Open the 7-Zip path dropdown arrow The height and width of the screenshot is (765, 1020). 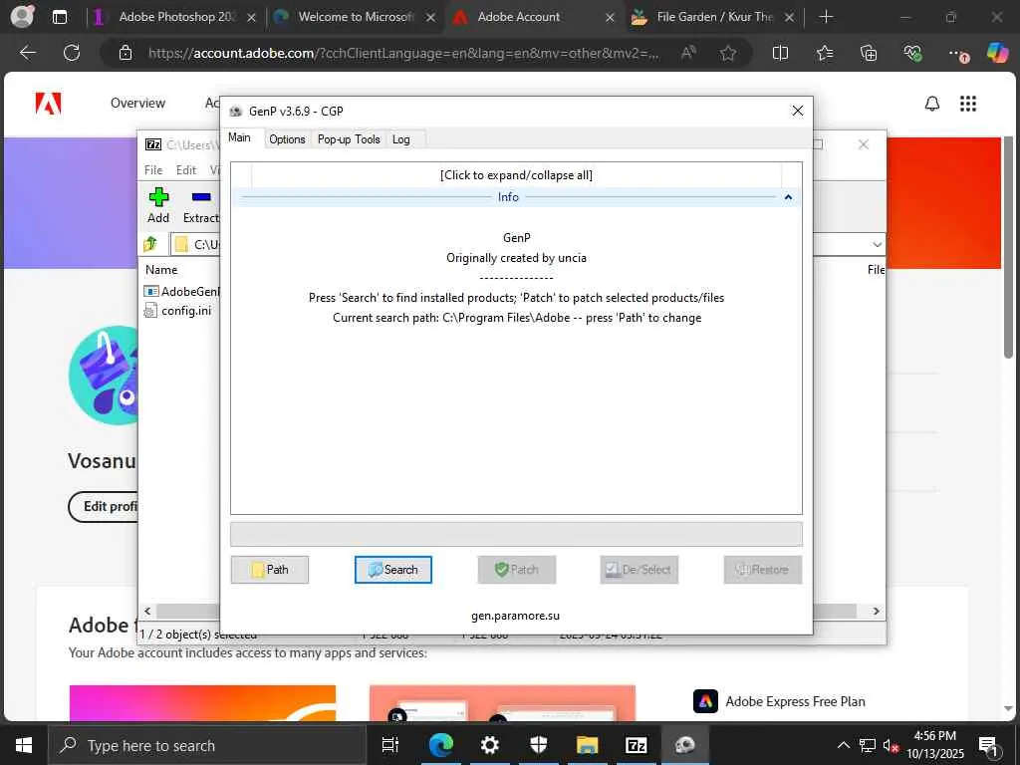pos(877,245)
